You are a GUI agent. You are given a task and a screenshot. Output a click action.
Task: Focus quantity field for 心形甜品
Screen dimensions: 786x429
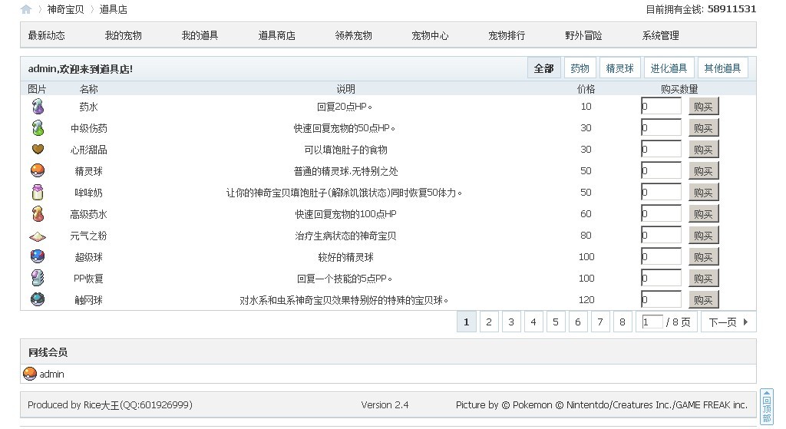click(x=661, y=150)
